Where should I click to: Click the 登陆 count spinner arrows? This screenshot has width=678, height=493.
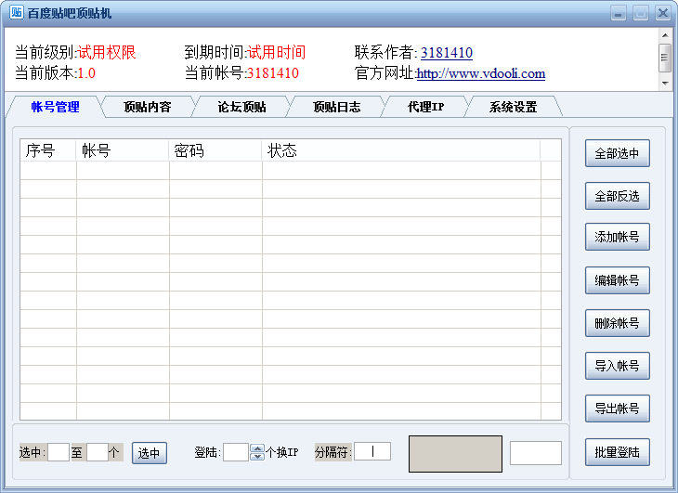click(257, 452)
